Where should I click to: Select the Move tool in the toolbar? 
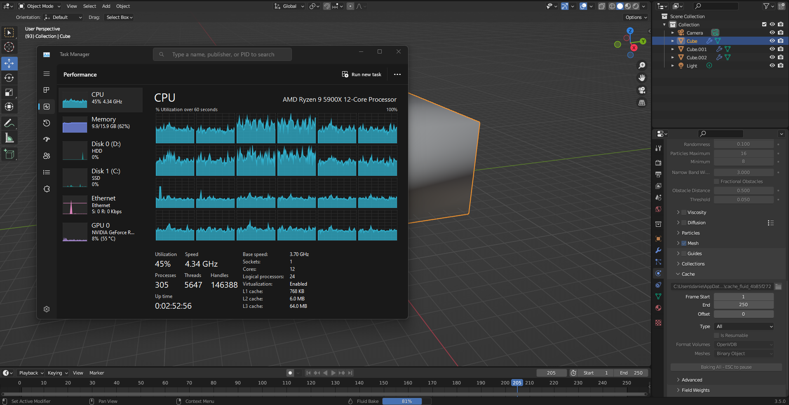coord(9,63)
